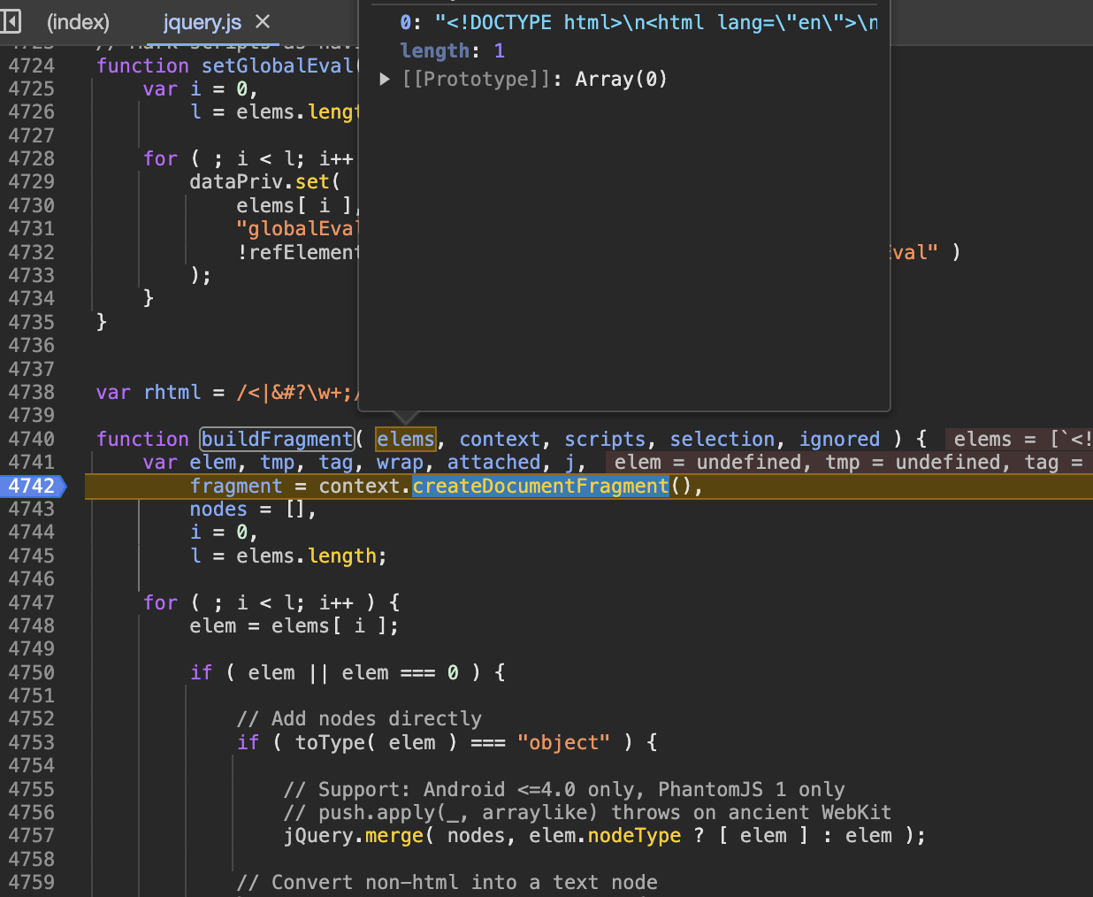The image size is (1093, 897).
Task: Click the boxed buildFragment function name
Action: click(x=277, y=438)
